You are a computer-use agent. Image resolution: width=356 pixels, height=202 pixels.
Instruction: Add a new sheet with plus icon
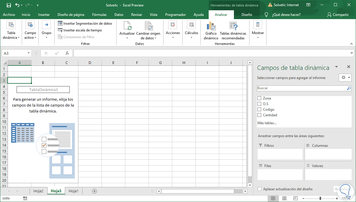click(95, 191)
